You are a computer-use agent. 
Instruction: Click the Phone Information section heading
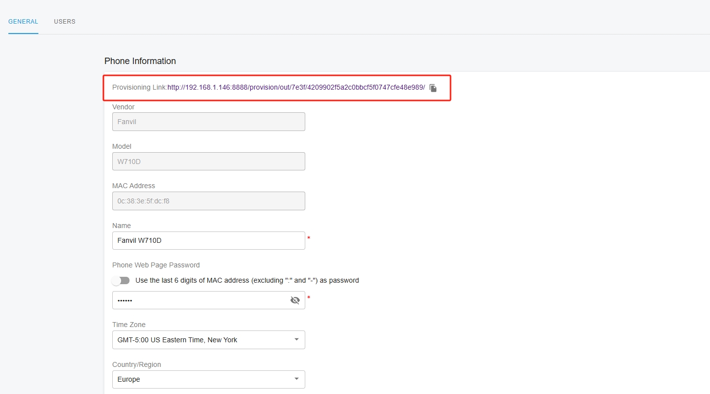[x=140, y=61]
